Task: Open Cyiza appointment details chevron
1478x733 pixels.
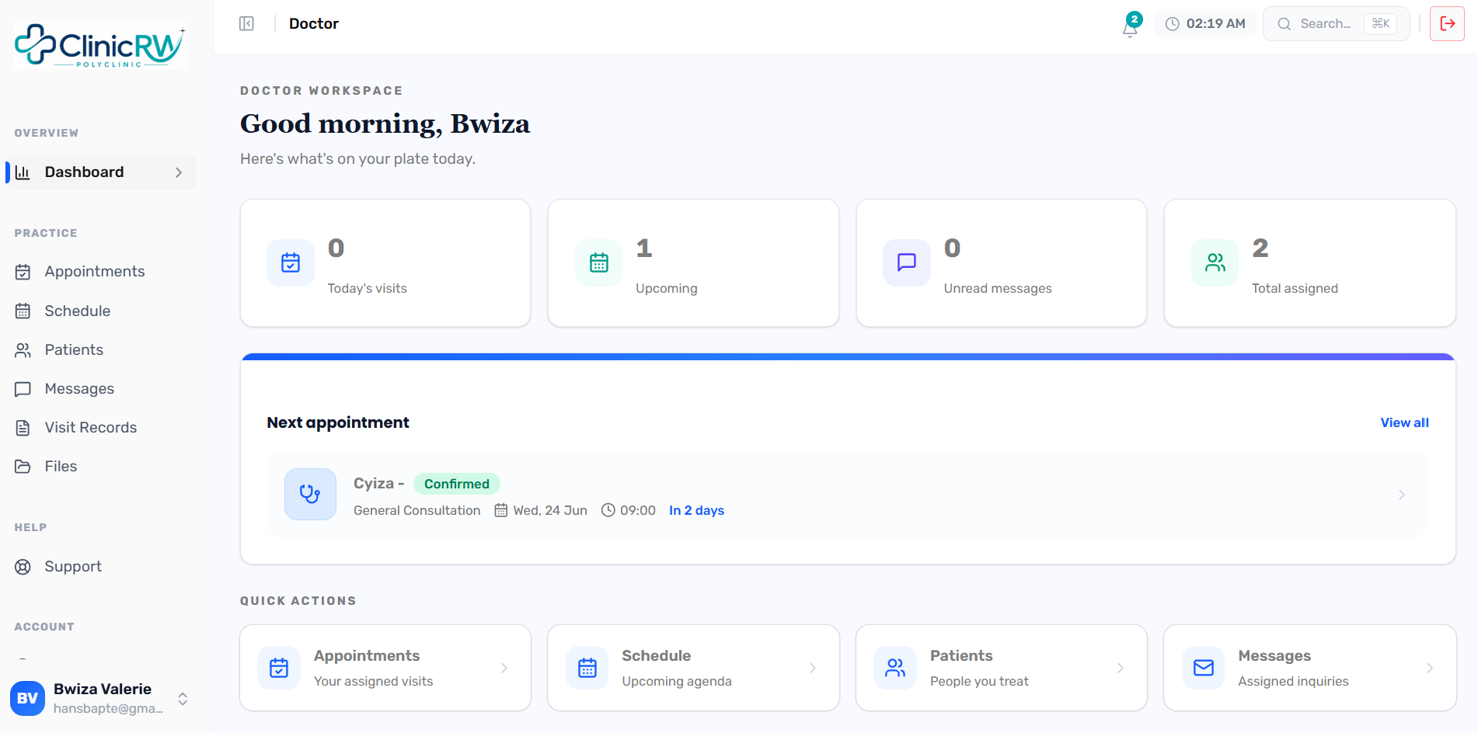Action: click(x=1402, y=495)
